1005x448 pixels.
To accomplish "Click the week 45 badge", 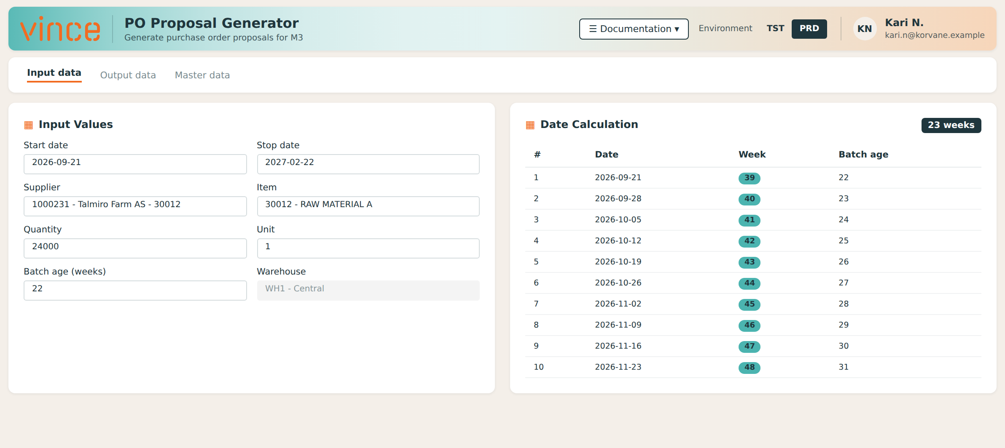I will tap(749, 304).
